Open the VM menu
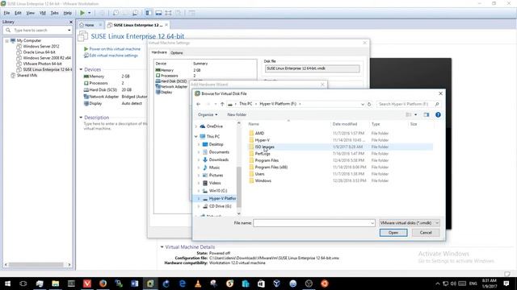Image resolution: width=517 pixels, height=290 pixels. point(43,13)
